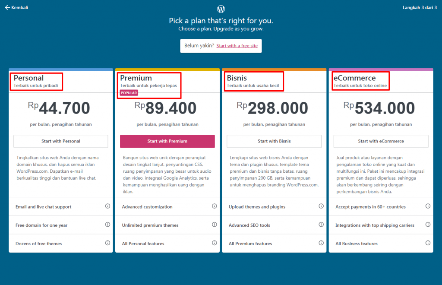Go back using the Kembali arrow
The image size is (442, 285).
[x=16, y=7]
